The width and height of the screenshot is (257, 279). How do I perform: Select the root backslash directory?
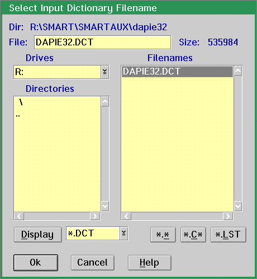21,102
